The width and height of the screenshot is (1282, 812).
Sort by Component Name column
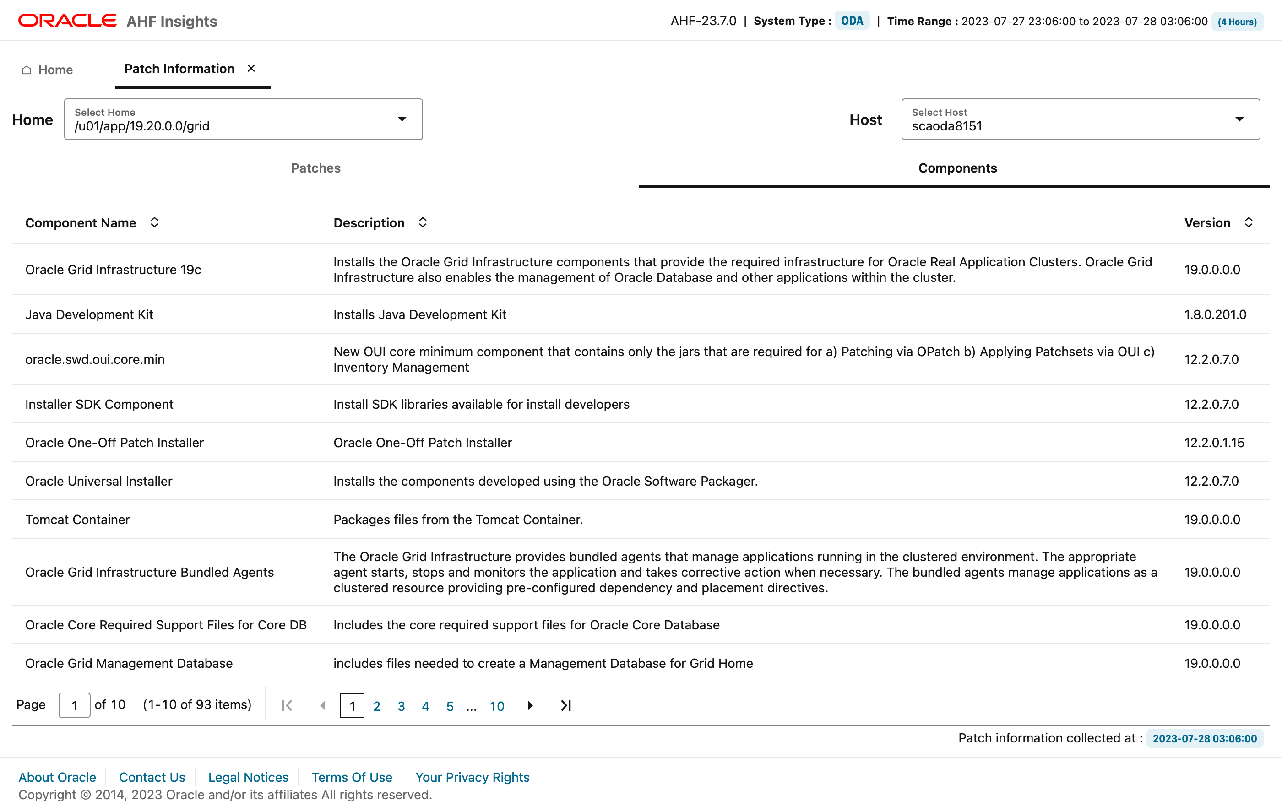click(154, 222)
